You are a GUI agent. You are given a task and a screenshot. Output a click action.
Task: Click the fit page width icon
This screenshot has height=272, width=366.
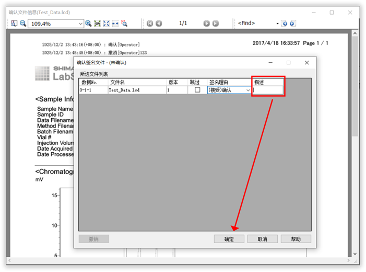[x=115, y=24]
